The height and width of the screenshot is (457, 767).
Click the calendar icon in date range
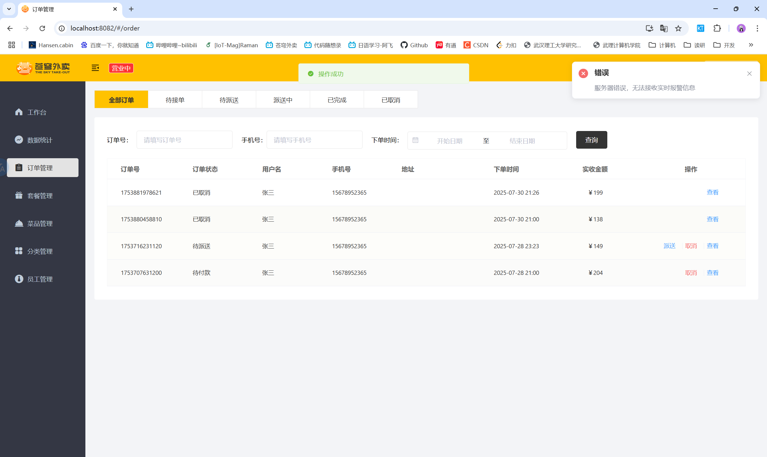point(416,141)
